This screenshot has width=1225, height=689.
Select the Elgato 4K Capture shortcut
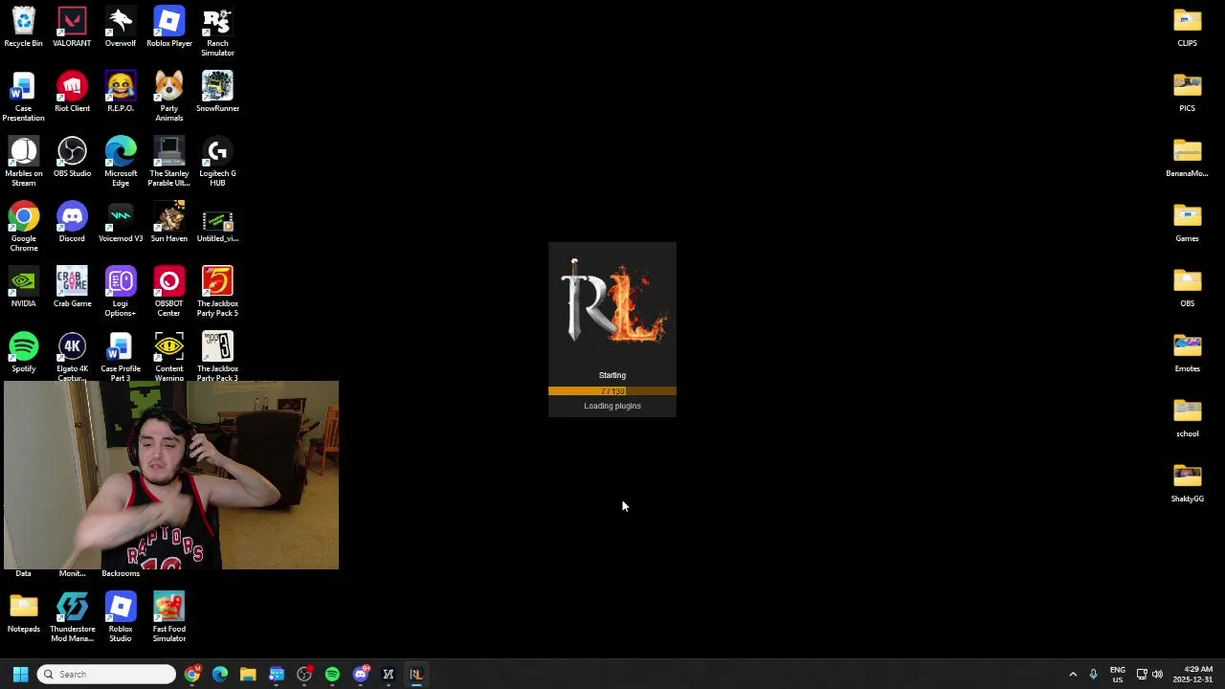point(72,355)
